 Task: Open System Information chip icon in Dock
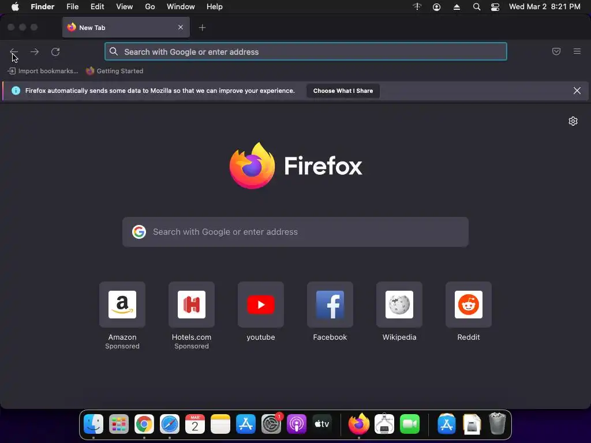pos(384,424)
